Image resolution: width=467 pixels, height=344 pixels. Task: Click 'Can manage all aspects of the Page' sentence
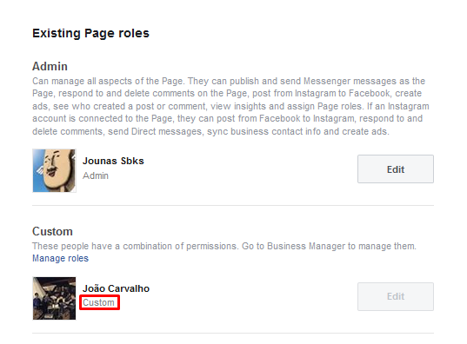coord(109,81)
